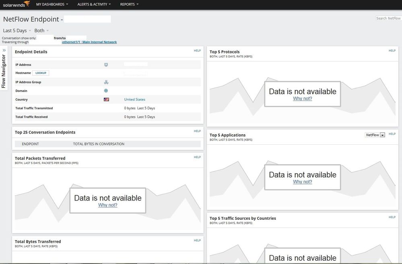The image size is (402, 264).
Task: Click the Endpoint Details panel title
Action: (31, 52)
